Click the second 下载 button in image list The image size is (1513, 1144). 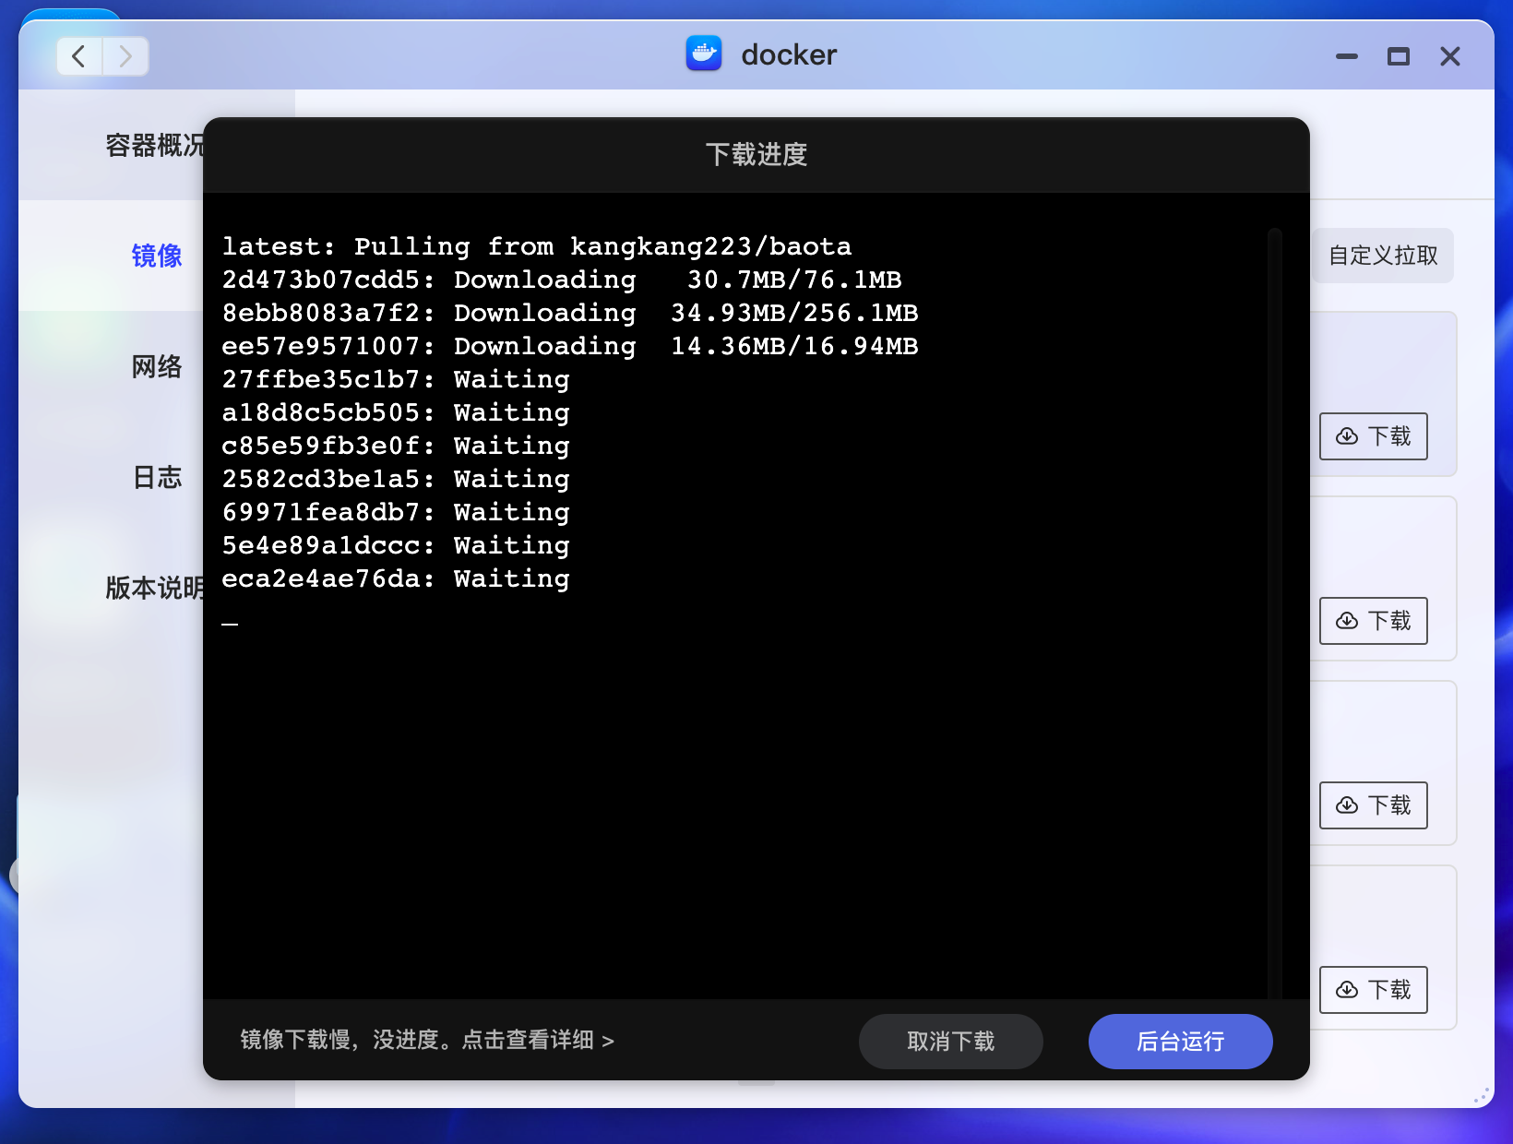click(x=1374, y=621)
